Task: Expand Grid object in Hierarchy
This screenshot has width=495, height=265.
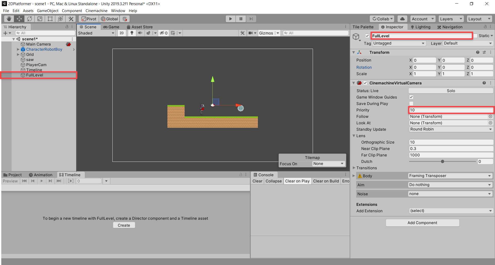Action: pyautogui.click(x=18, y=55)
